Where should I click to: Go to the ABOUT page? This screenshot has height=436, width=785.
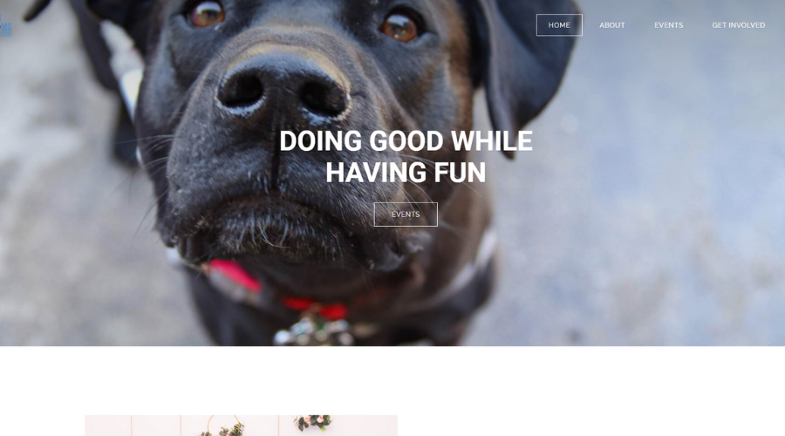point(611,25)
